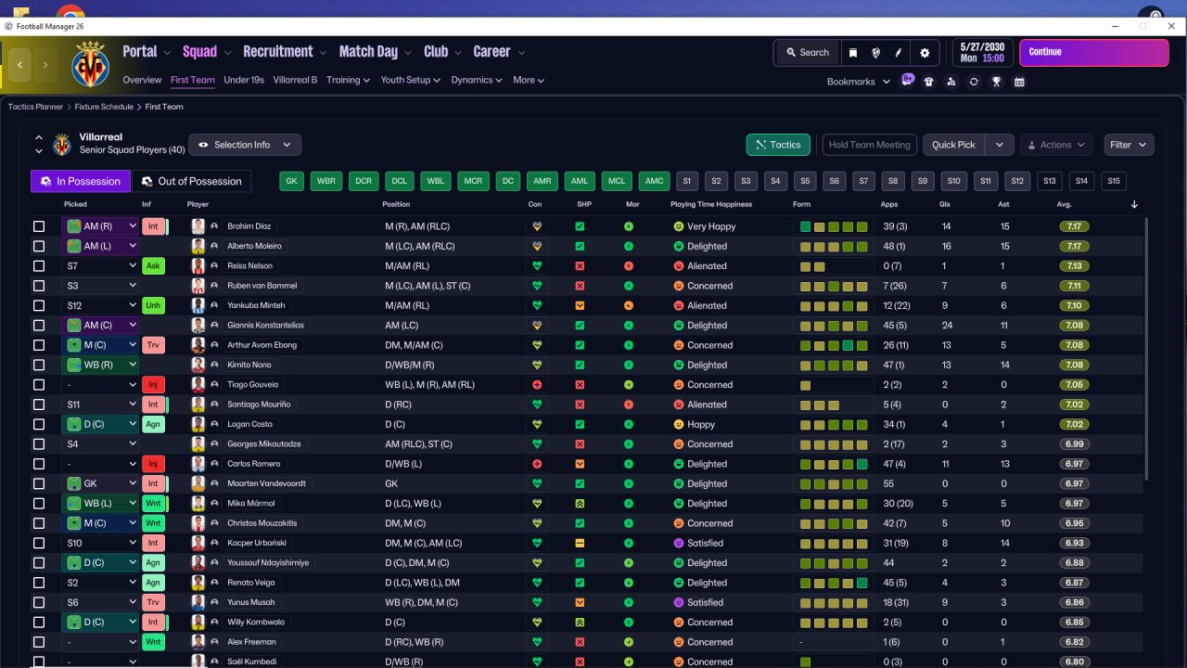The height and width of the screenshot is (668, 1187).
Task: Click the Villarreal club crest in header
Action: click(x=90, y=65)
